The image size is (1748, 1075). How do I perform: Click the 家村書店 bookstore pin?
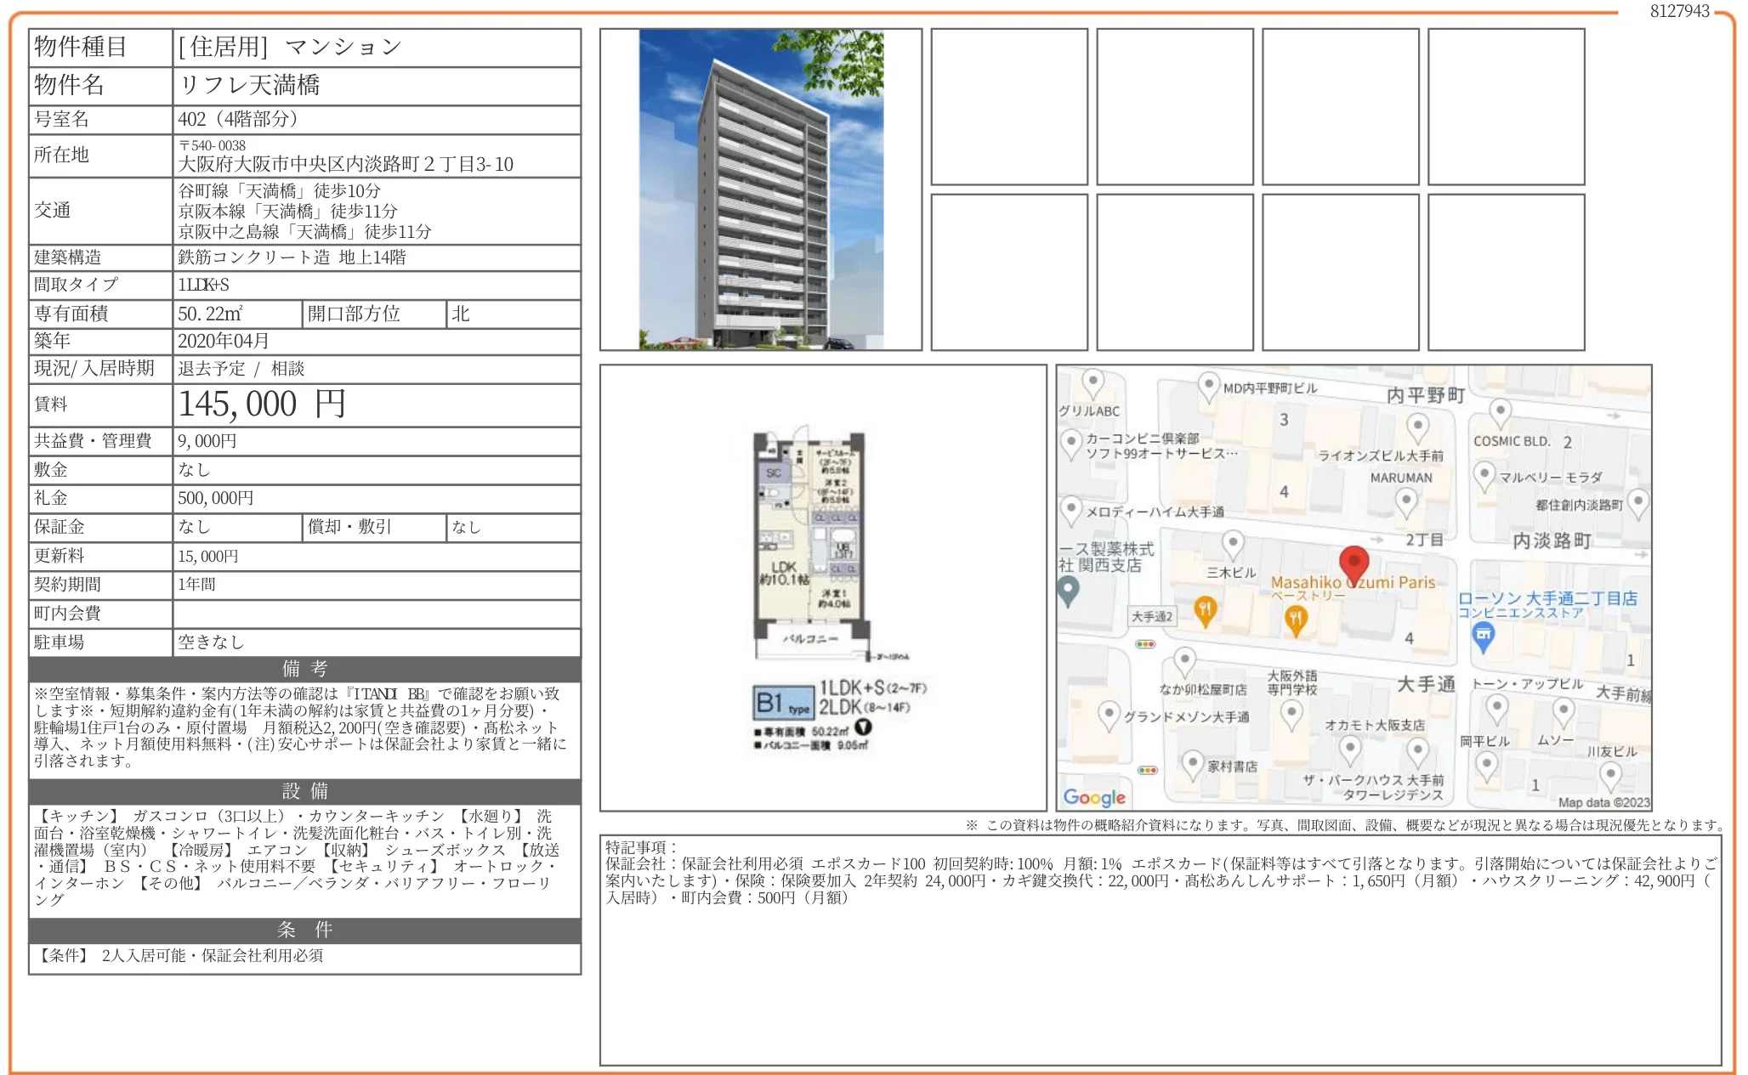pyautogui.click(x=1192, y=762)
